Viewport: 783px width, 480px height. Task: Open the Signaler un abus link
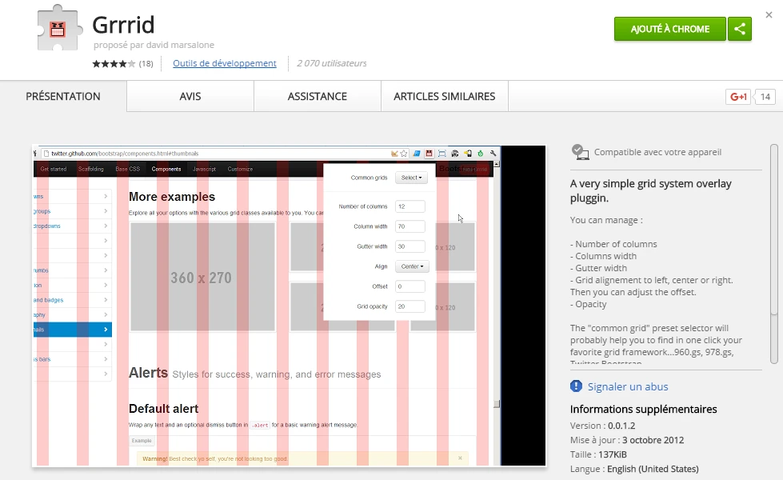click(628, 386)
